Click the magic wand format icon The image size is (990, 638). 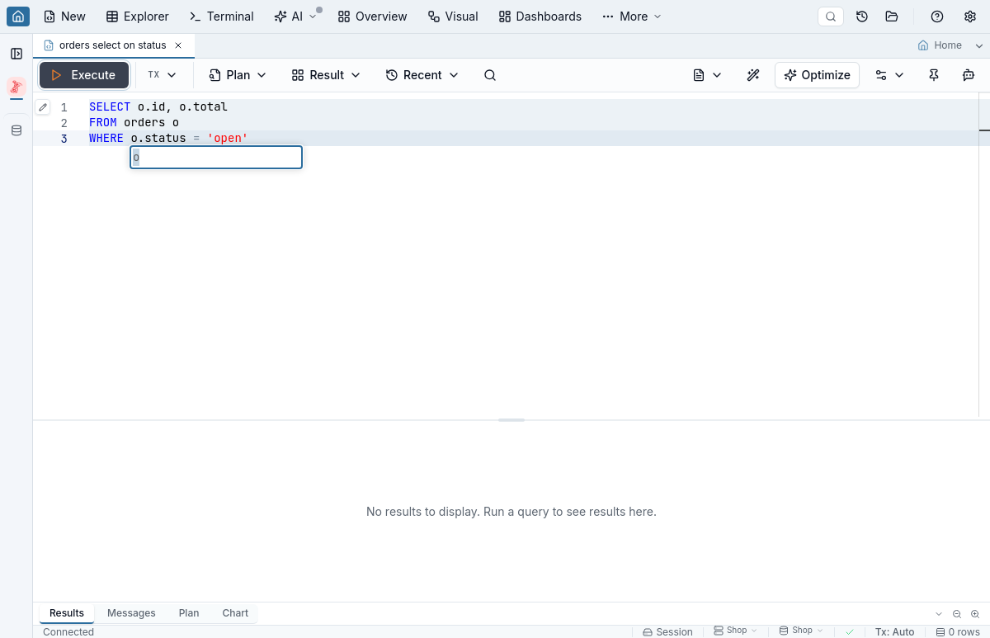click(x=753, y=75)
